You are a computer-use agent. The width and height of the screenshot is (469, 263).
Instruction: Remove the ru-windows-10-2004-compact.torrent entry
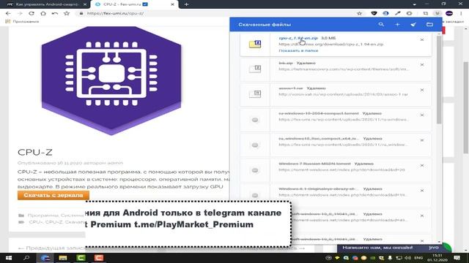coord(422,115)
